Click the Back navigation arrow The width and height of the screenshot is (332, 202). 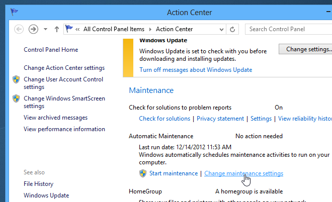(19, 29)
